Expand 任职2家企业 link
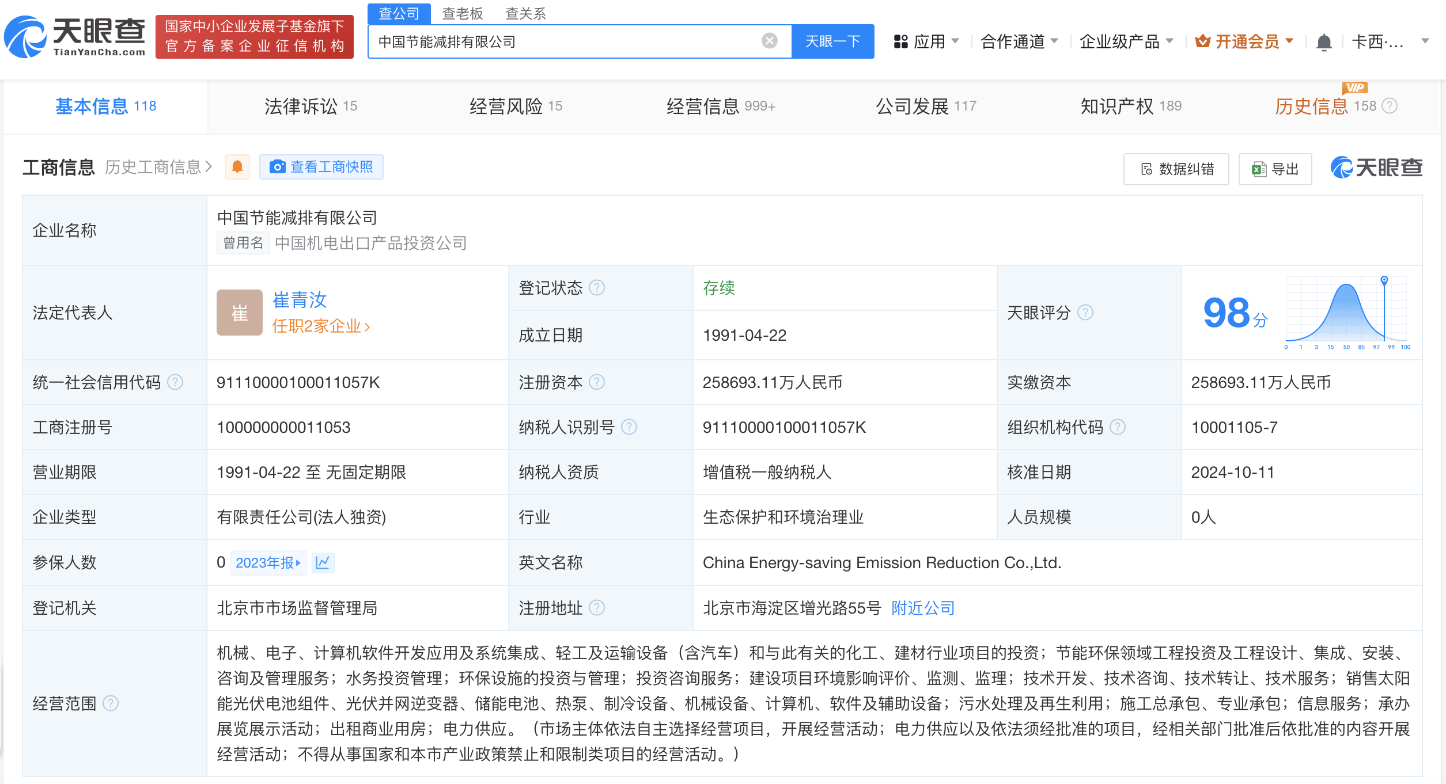Image resolution: width=1446 pixels, height=784 pixels. [x=321, y=326]
